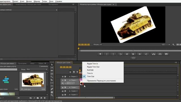This screenshot has width=181, height=102.
Task: Mute the Аудио 3 track speaker
Action: (63, 95)
